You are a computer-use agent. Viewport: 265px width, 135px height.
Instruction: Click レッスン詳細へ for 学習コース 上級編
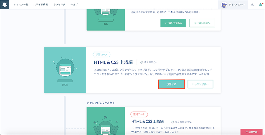click(x=200, y=84)
